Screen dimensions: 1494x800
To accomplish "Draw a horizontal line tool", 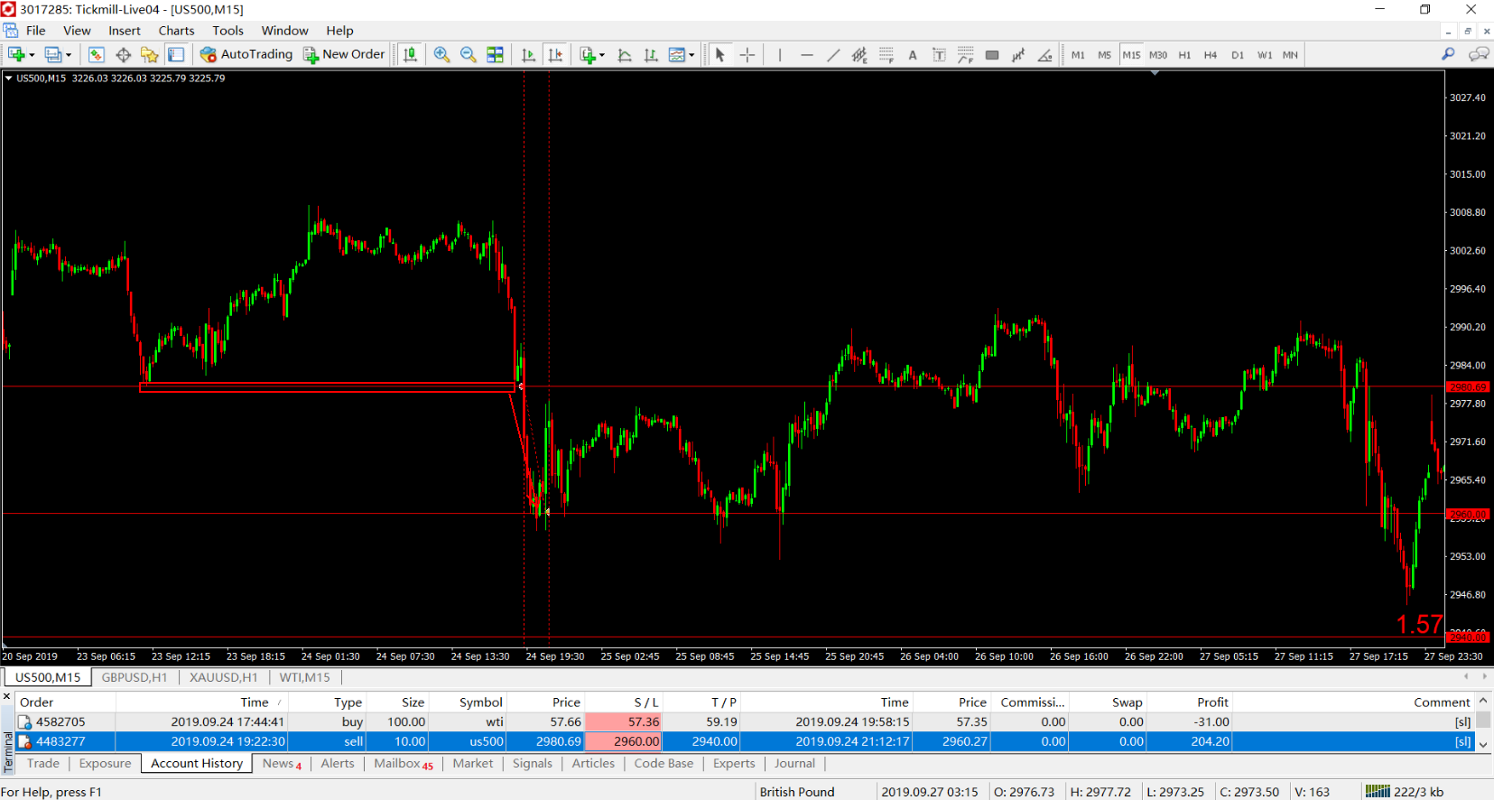I will pos(807,55).
